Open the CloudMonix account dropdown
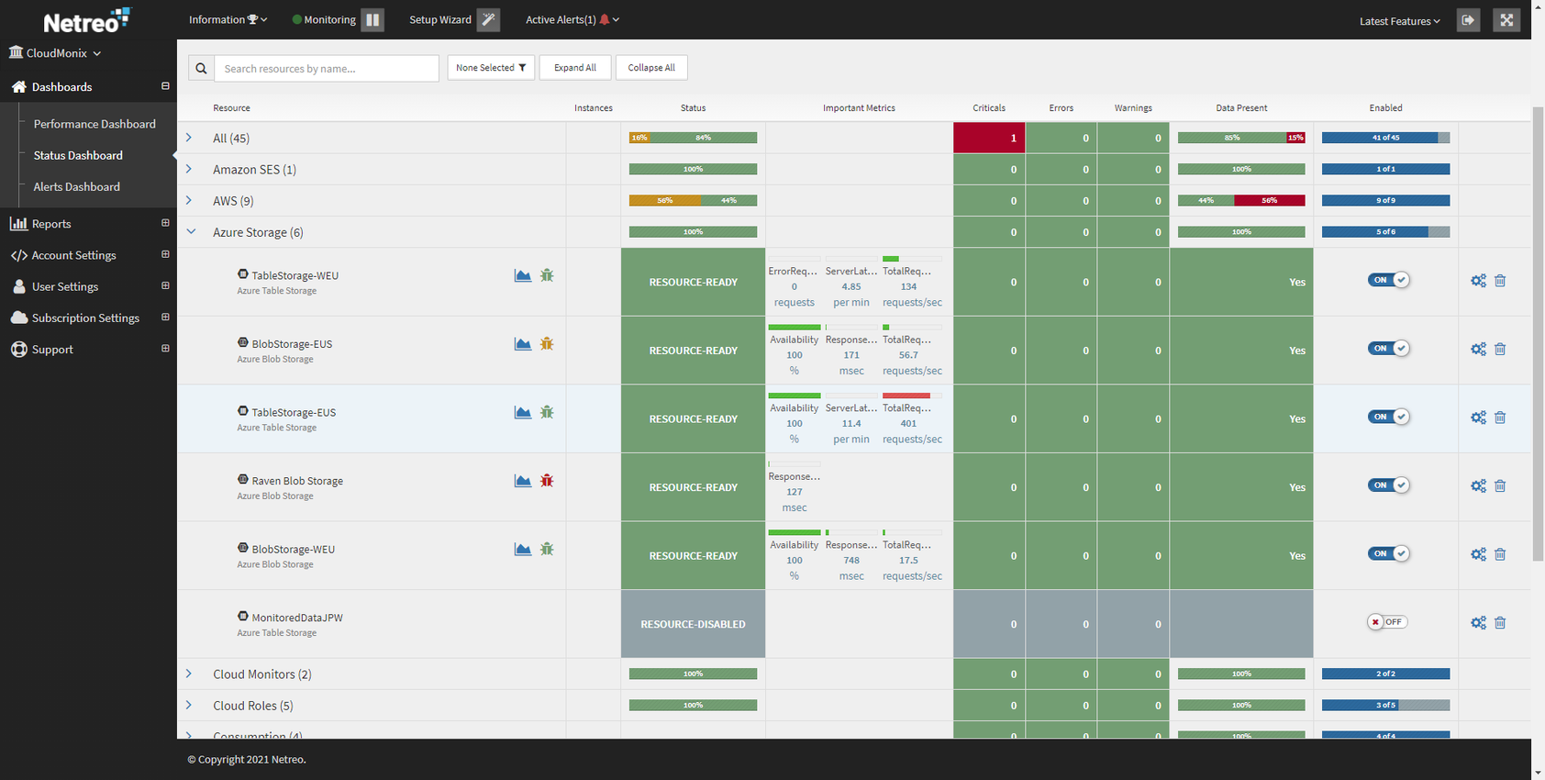Viewport: 1545px width, 780px height. pos(55,53)
